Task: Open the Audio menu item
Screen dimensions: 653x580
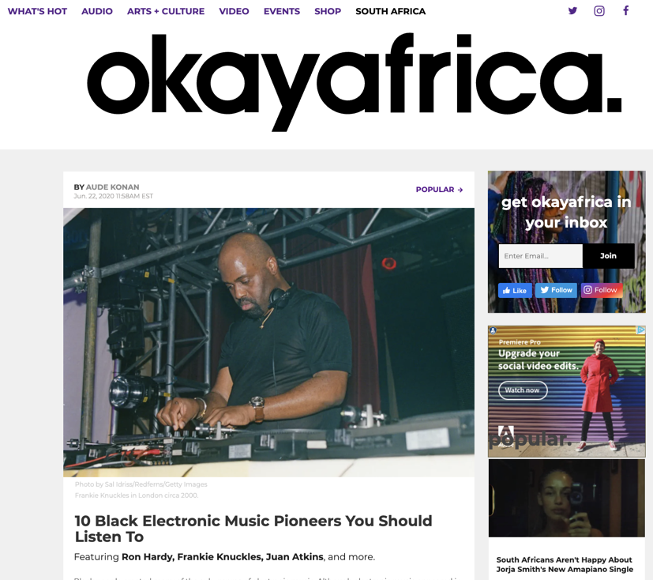Action: pyautogui.click(x=97, y=11)
